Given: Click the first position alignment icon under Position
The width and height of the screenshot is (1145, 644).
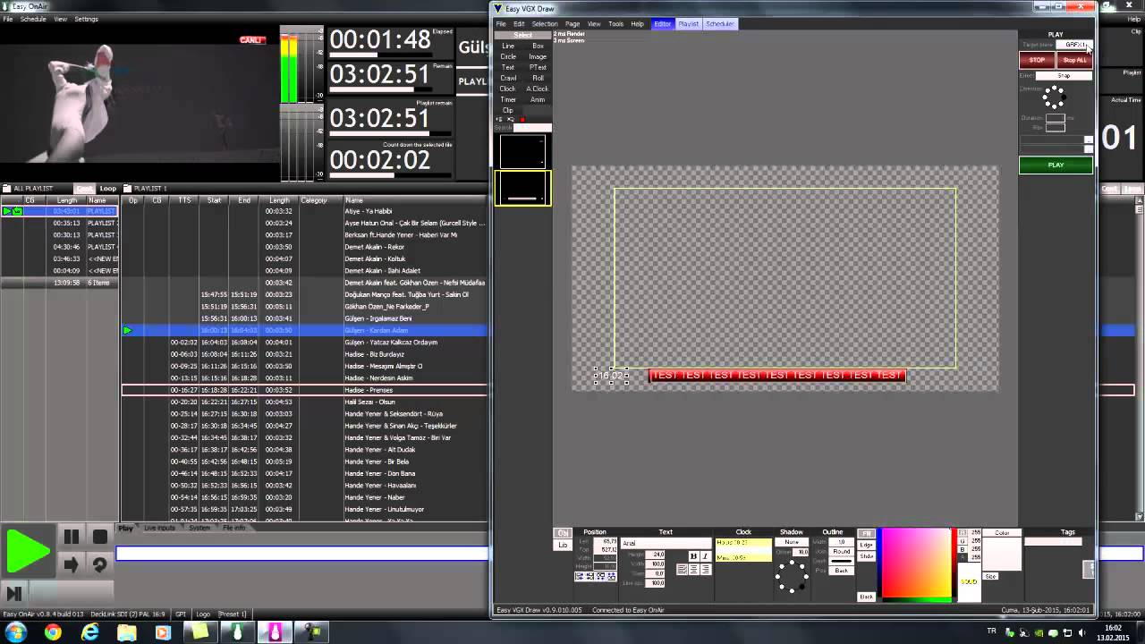Looking at the screenshot, I should pyautogui.click(x=580, y=576).
